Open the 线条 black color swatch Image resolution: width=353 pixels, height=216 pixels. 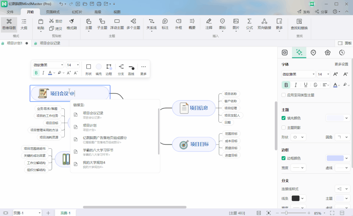[x=298, y=198]
